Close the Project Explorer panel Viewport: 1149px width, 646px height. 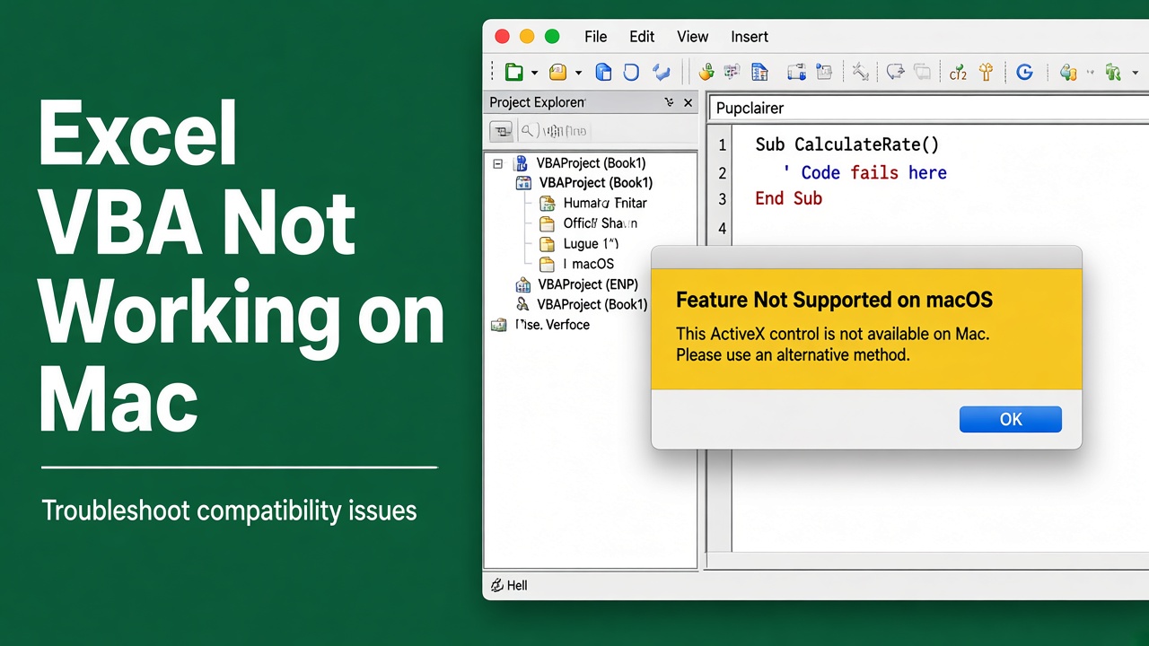(689, 102)
